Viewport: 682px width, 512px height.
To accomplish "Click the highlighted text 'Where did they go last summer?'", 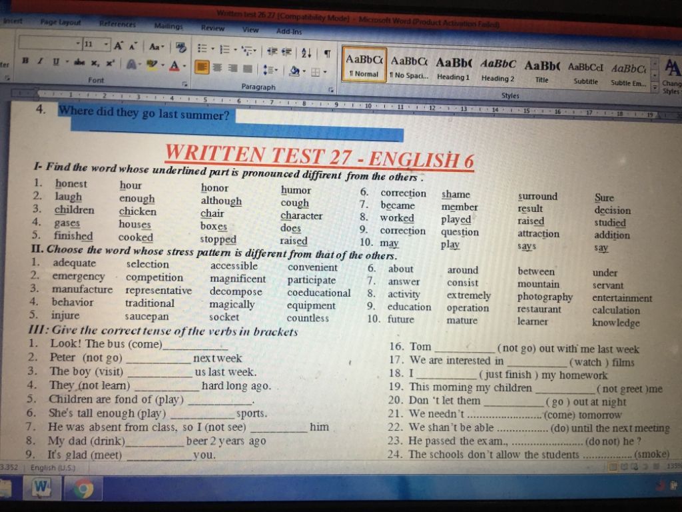I will pos(144,113).
